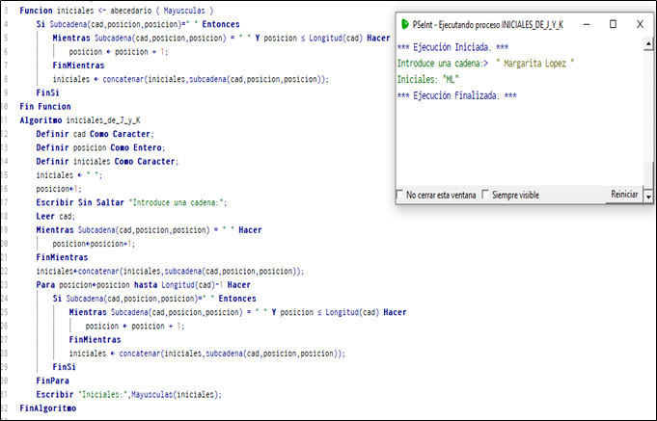Click the PSeInt green logo icon
The image size is (657, 421).
pos(405,23)
